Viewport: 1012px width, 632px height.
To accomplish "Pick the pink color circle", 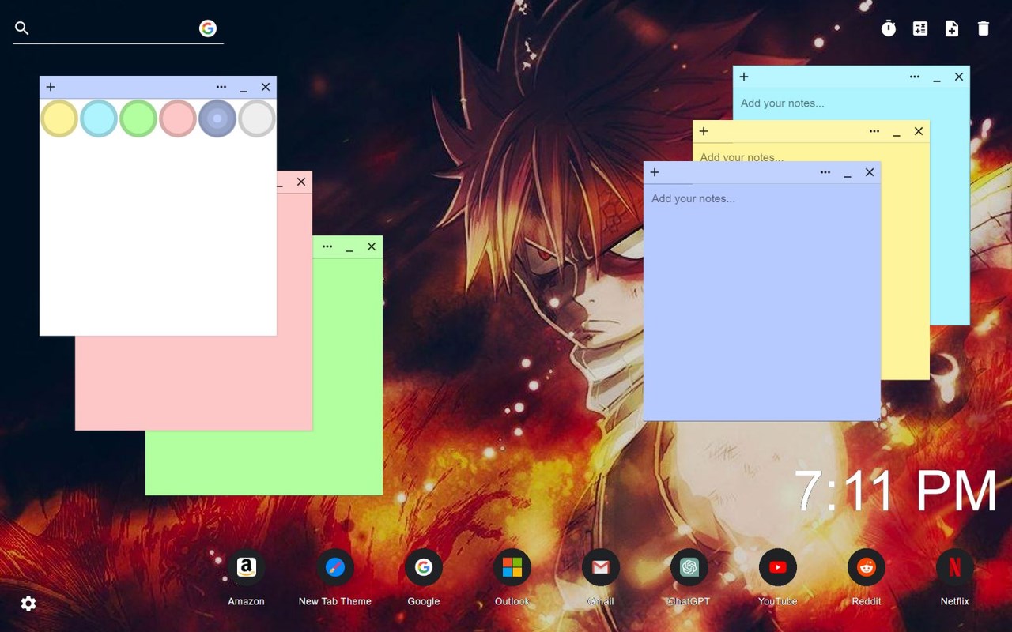I will pos(178,118).
